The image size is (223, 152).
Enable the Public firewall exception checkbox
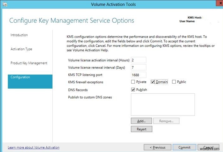[x=174, y=82]
